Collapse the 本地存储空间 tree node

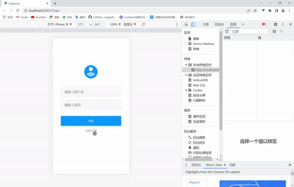pyautogui.click(x=186, y=65)
